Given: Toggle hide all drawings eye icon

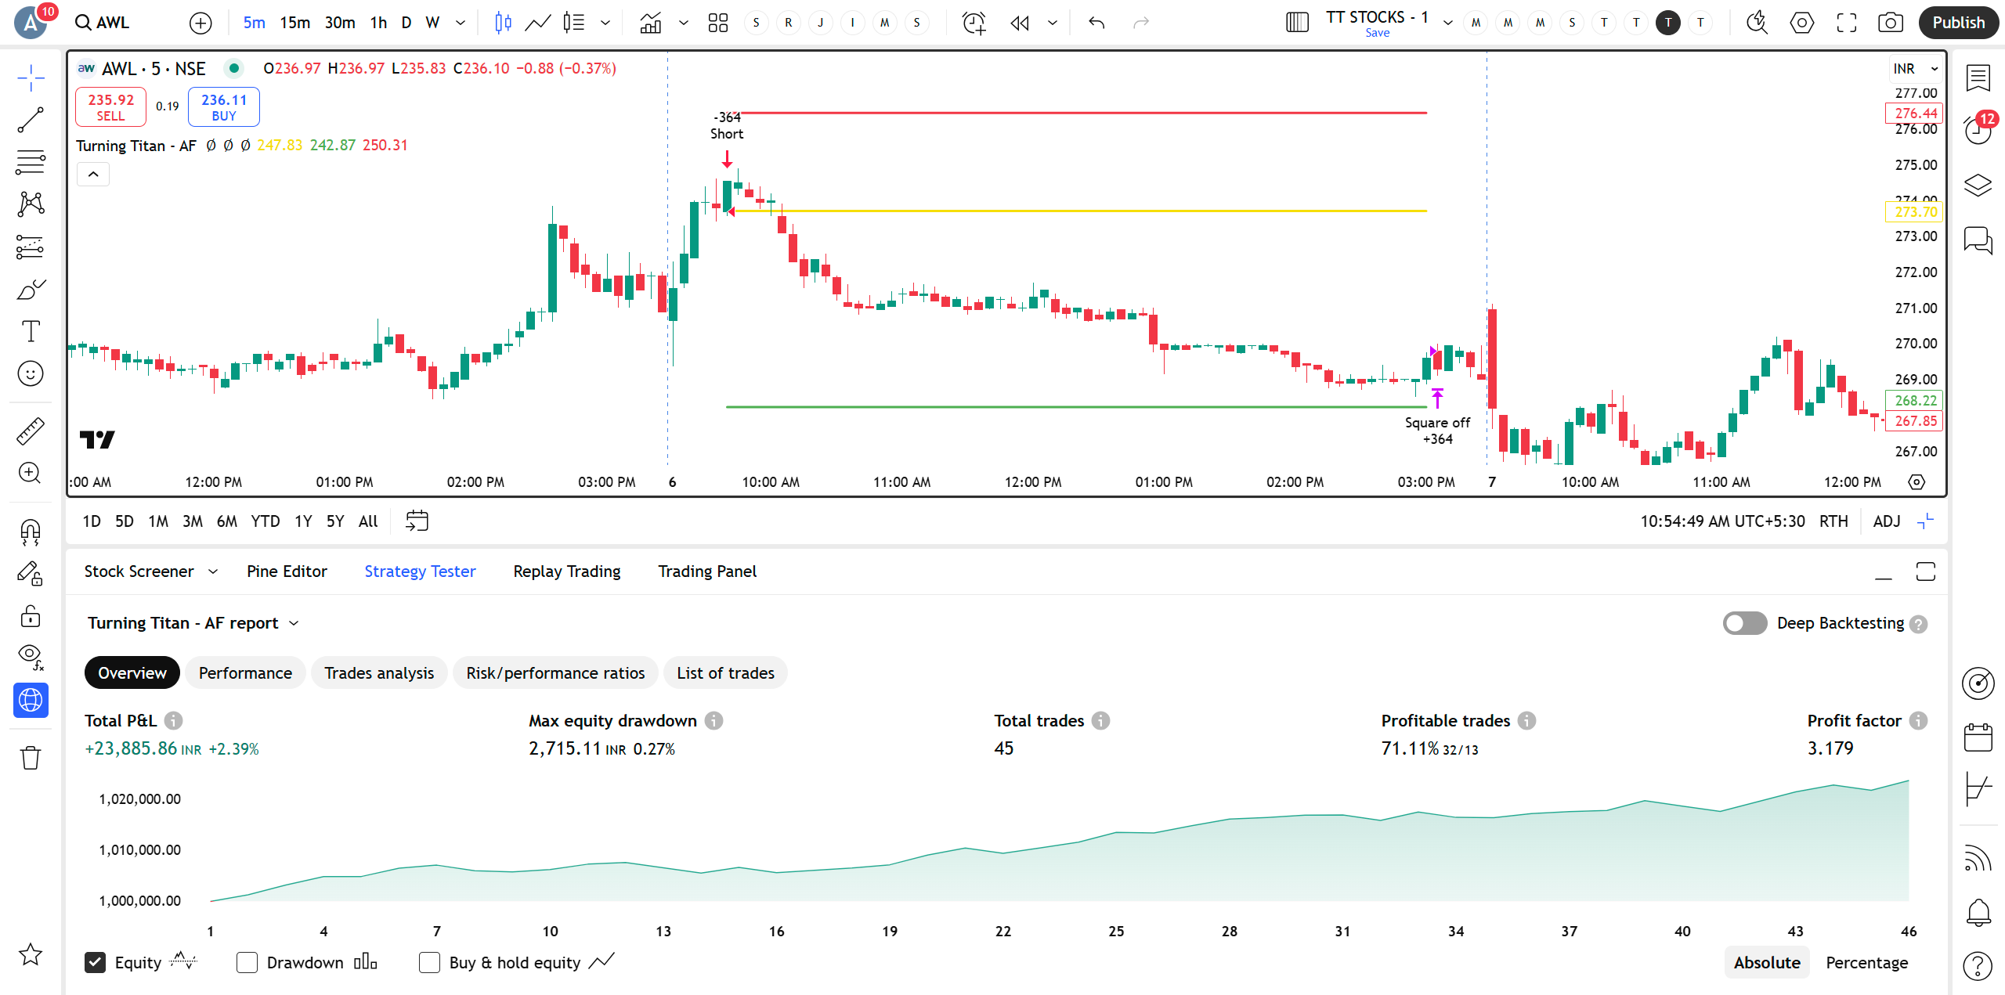Looking at the screenshot, I should point(31,658).
